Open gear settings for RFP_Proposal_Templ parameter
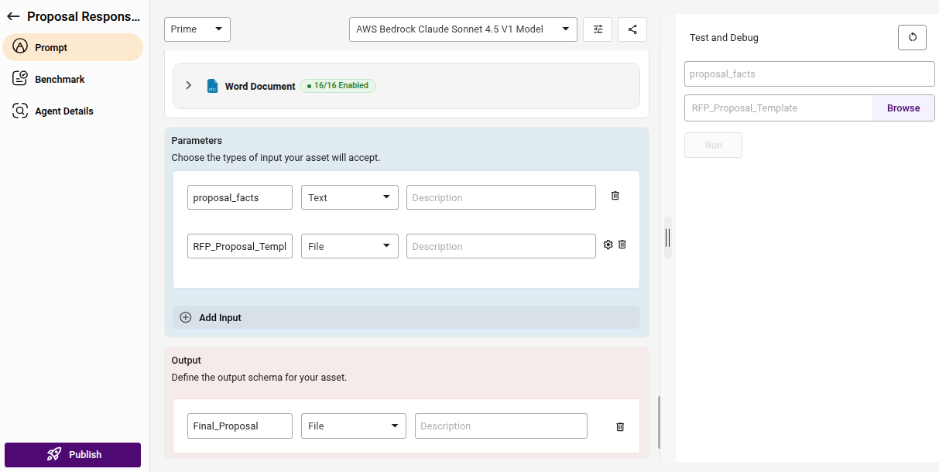The image size is (939, 472). pyautogui.click(x=608, y=245)
